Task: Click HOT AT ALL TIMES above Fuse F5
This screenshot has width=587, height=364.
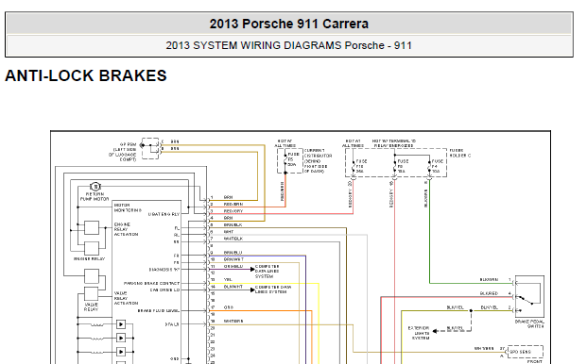Action: click(x=285, y=143)
